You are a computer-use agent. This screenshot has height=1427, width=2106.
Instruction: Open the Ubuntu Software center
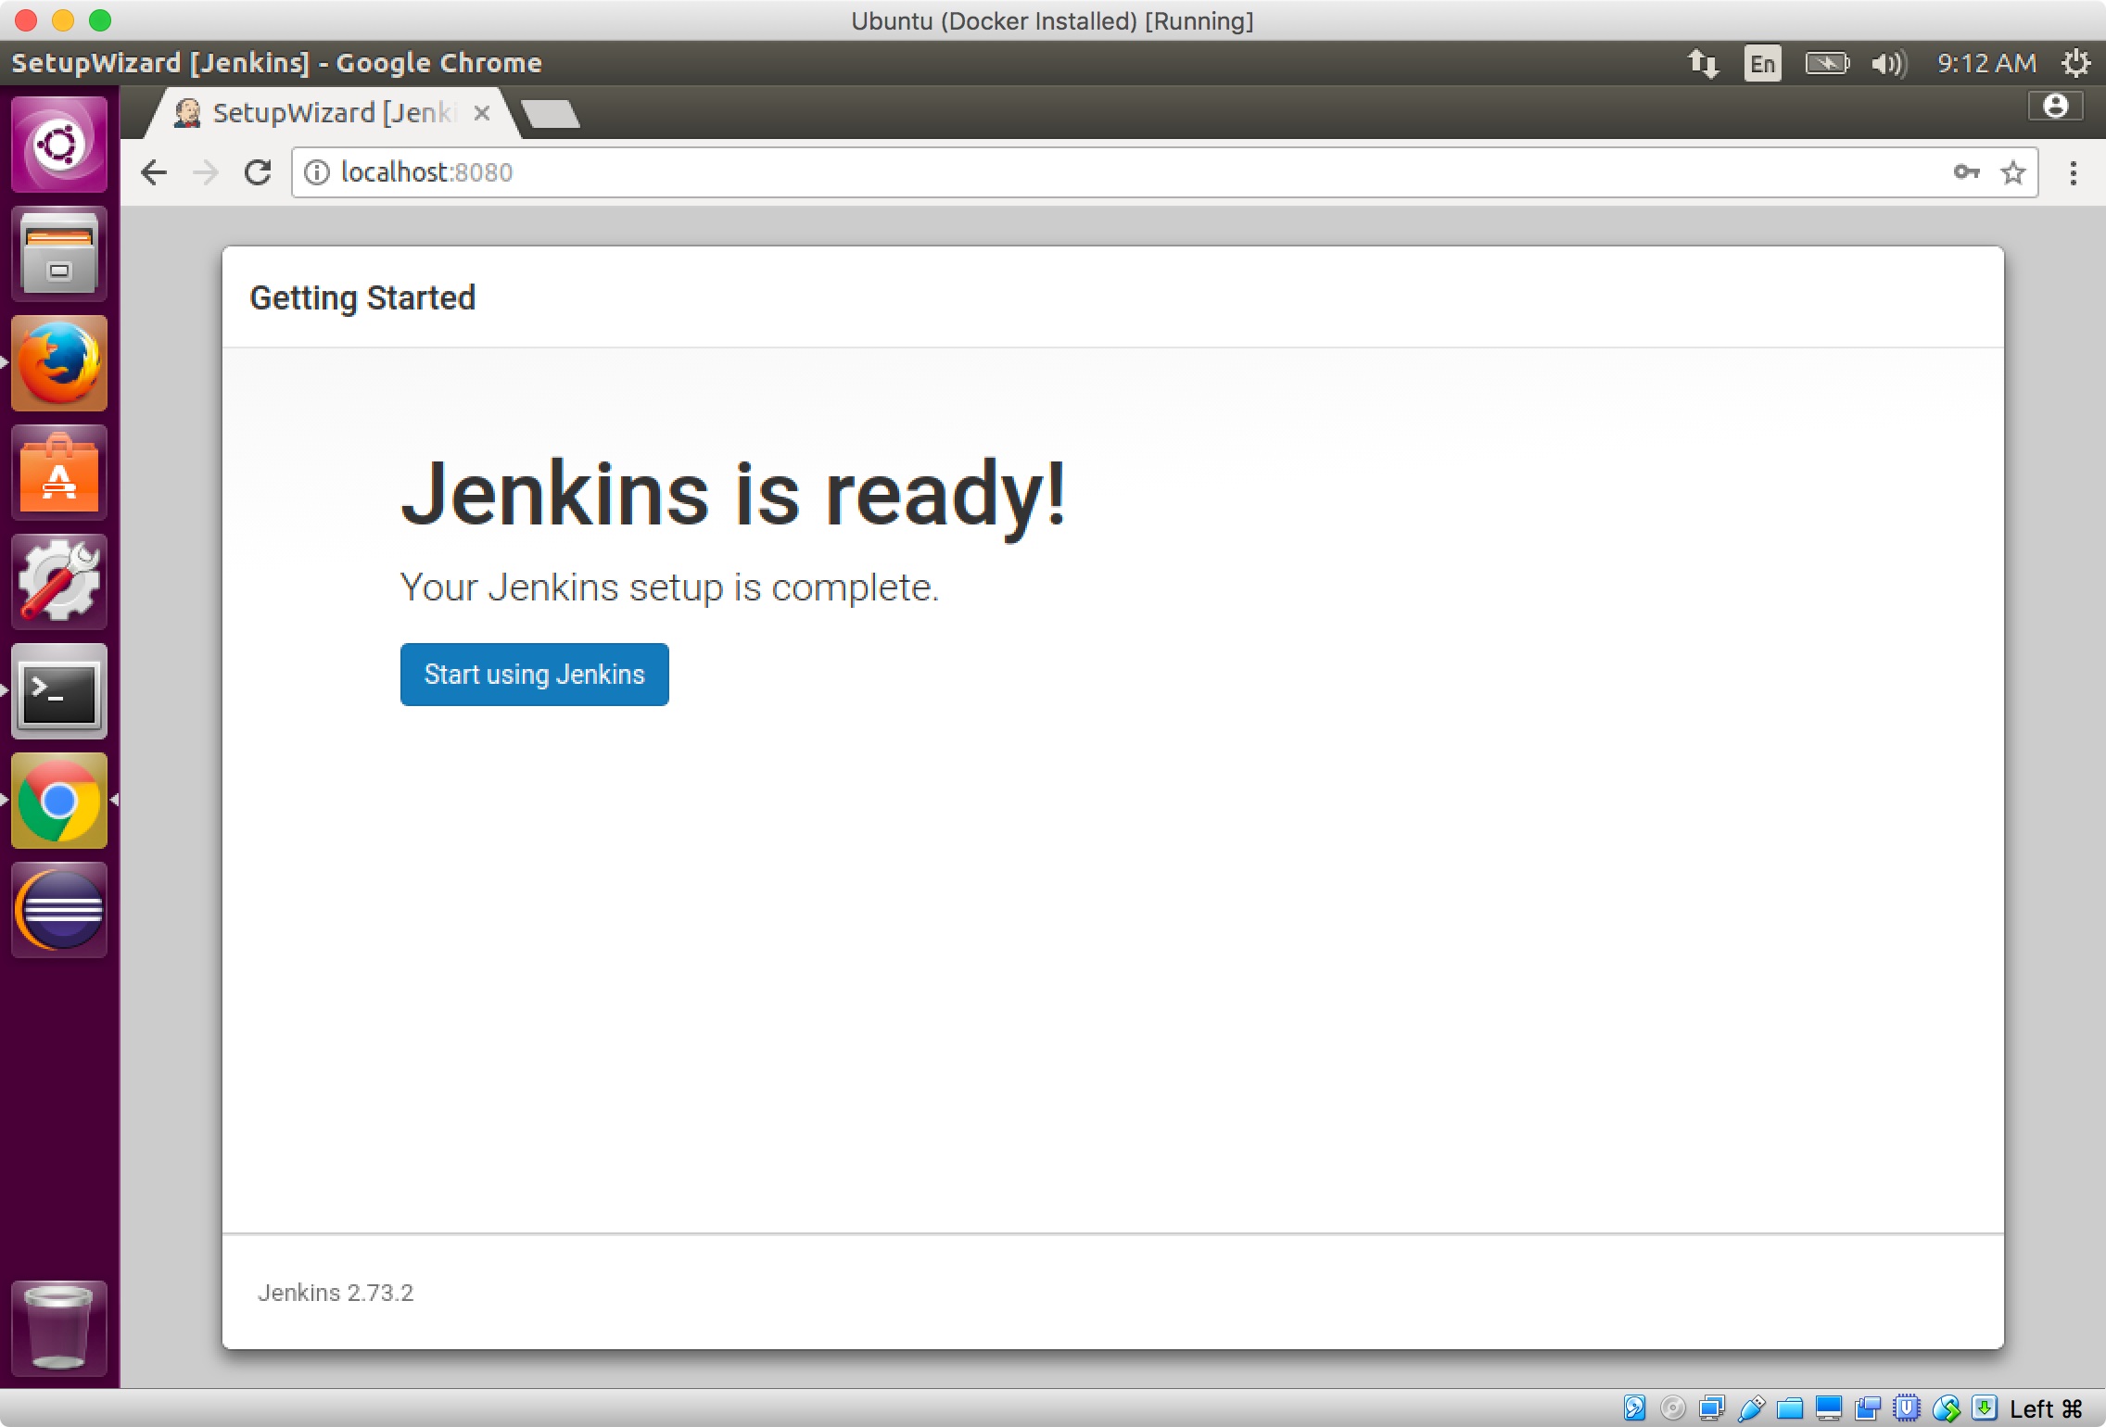[59, 473]
